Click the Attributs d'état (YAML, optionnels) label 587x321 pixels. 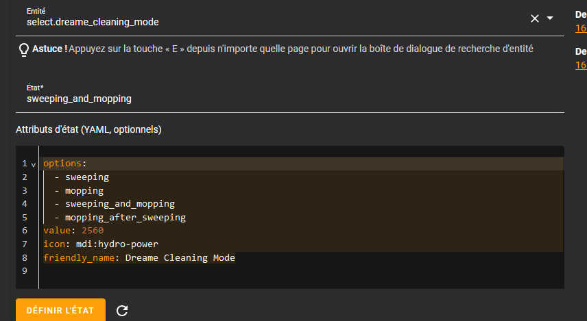click(x=88, y=129)
